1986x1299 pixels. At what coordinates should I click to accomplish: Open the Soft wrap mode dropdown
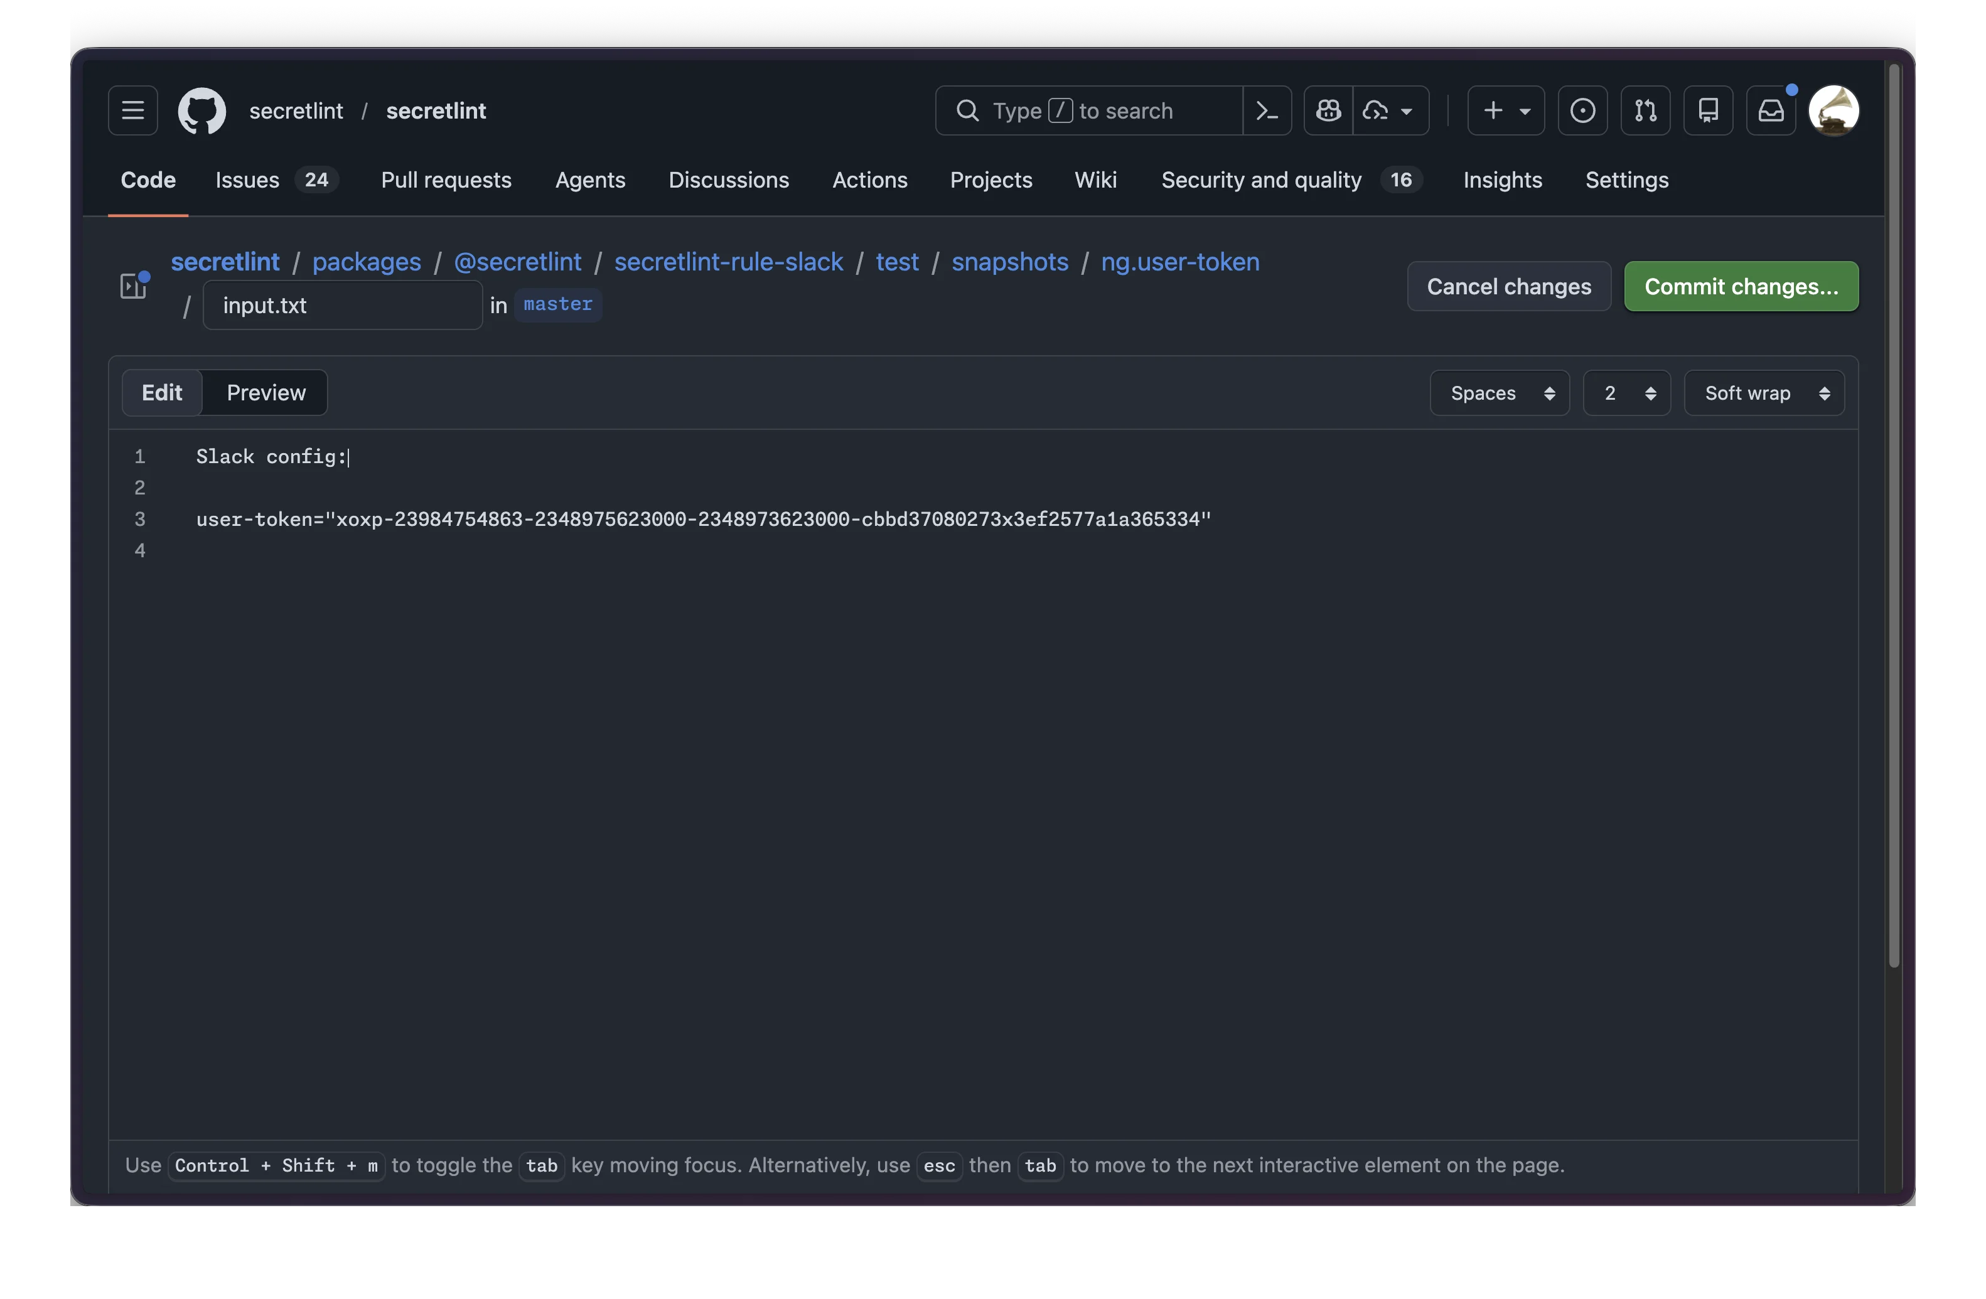tap(1764, 393)
